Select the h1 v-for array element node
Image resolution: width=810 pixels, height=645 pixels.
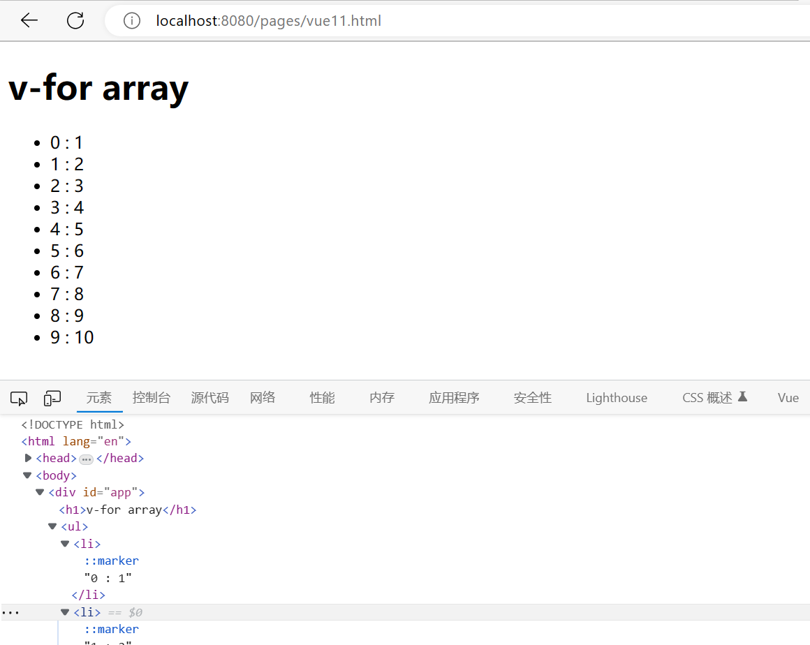pyautogui.click(x=126, y=509)
